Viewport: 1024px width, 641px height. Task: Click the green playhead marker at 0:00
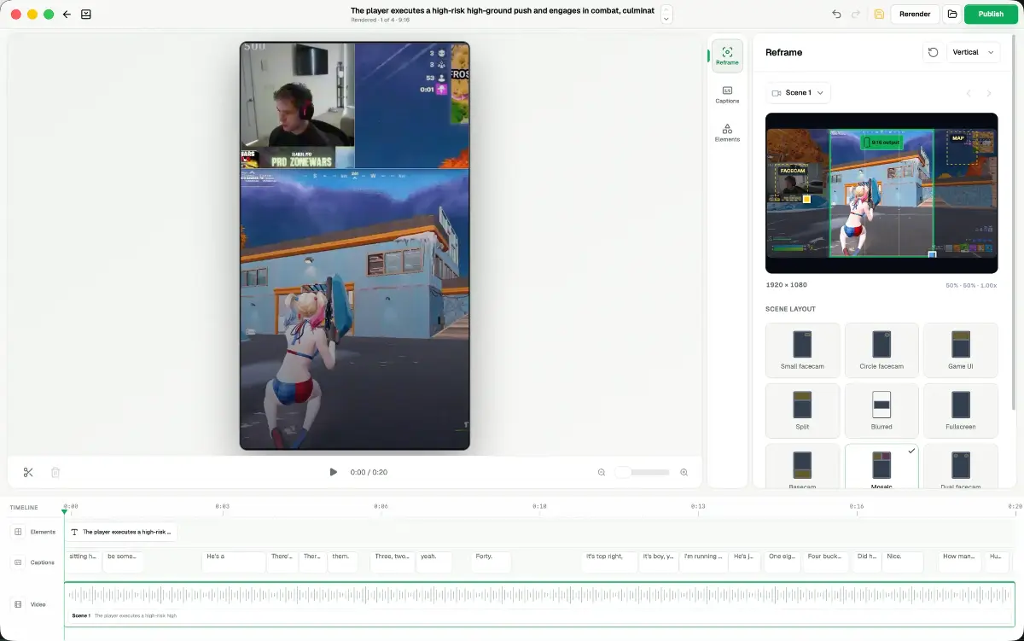coord(65,511)
